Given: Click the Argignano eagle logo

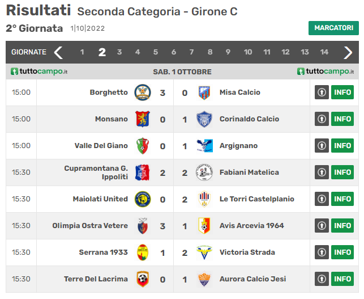Looking at the screenshot, I should (204, 146).
